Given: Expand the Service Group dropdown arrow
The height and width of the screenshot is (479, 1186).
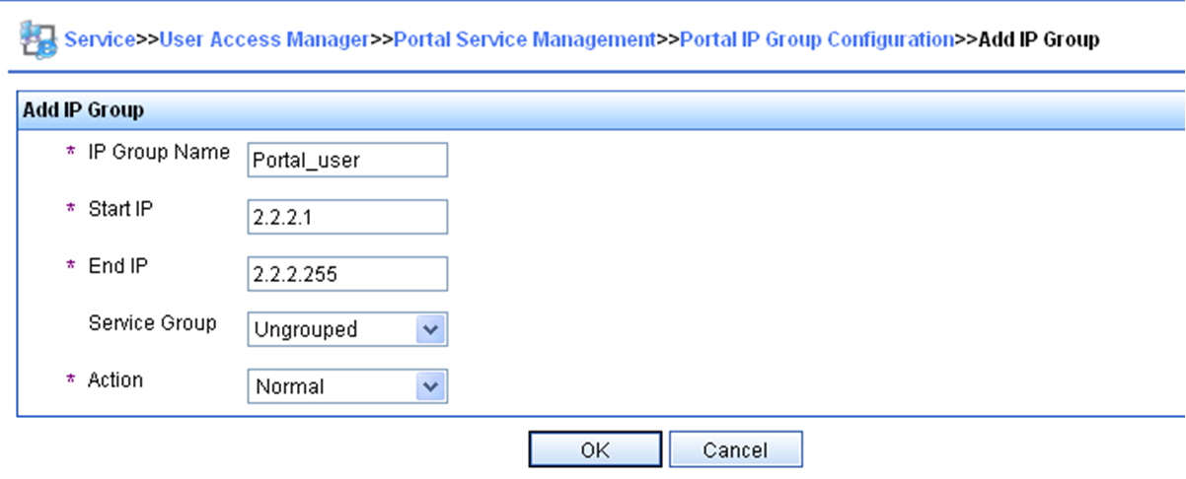Looking at the screenshot, I should [429, 330].
